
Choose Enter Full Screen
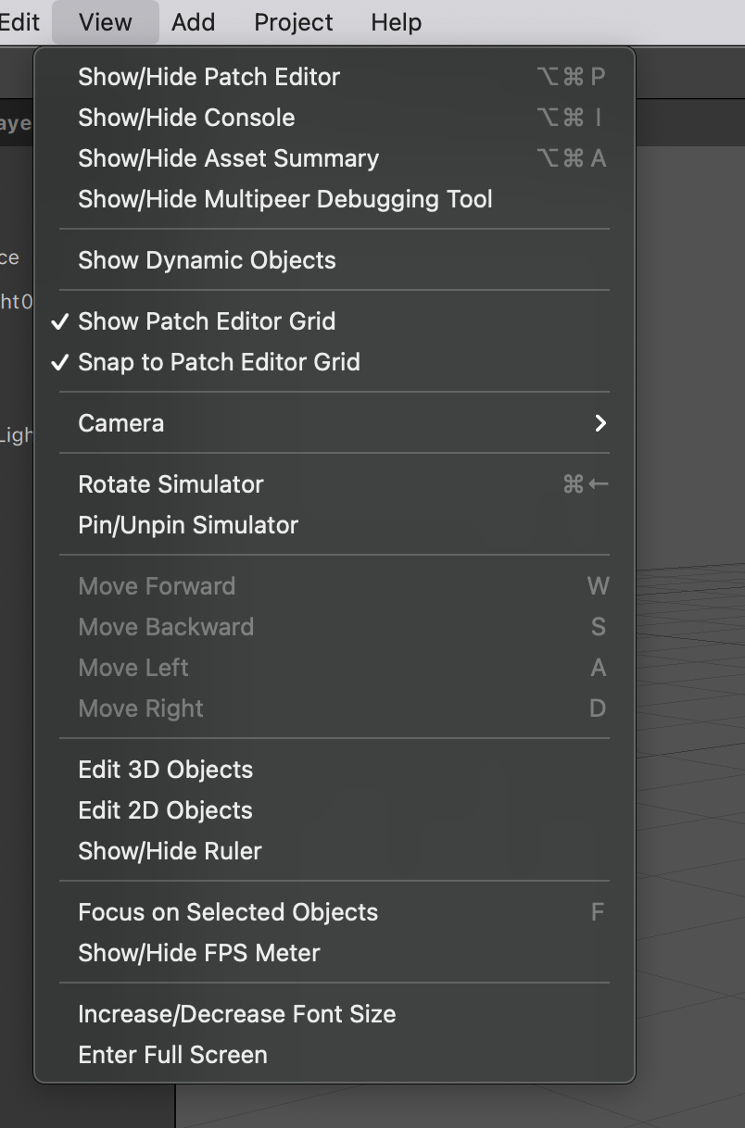click(x=172, y=1055)
